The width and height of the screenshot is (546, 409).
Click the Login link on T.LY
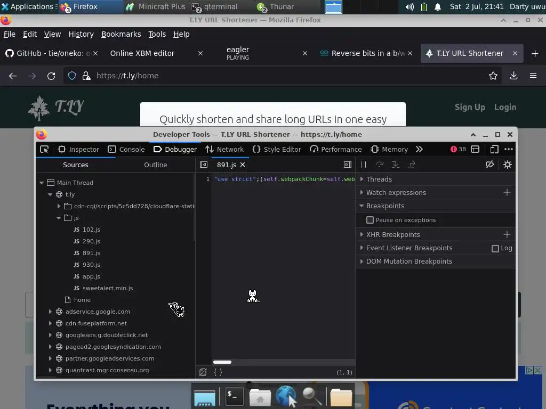pyautogui.click(x=505, y=108)
